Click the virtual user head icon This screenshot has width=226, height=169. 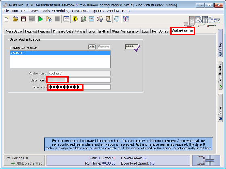pyautogui.click(x=108, y=19)
